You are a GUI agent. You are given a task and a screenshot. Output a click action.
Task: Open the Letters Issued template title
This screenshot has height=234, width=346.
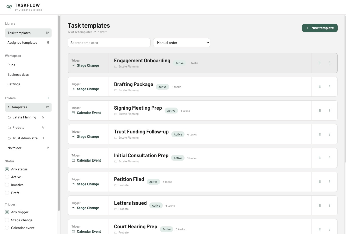click(x=130, y=203)
